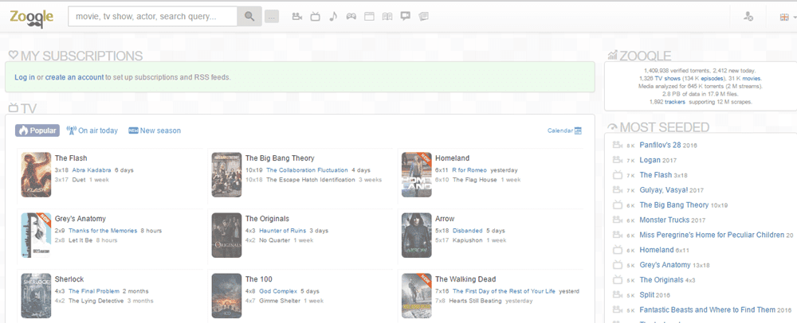
Task: Open the TV category icon in header
Action: [315, 16]
